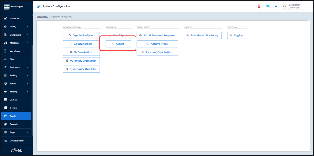Screen dimensions: 314x156
Task: Click the megaphone announcements icon
Action: click(x=276, y=6)
